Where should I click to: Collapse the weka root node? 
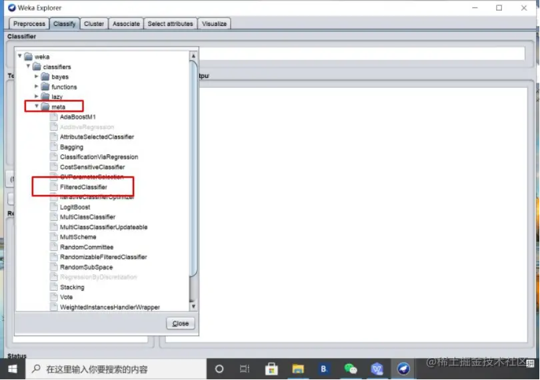pyautogui.click(x=19, y=56)
